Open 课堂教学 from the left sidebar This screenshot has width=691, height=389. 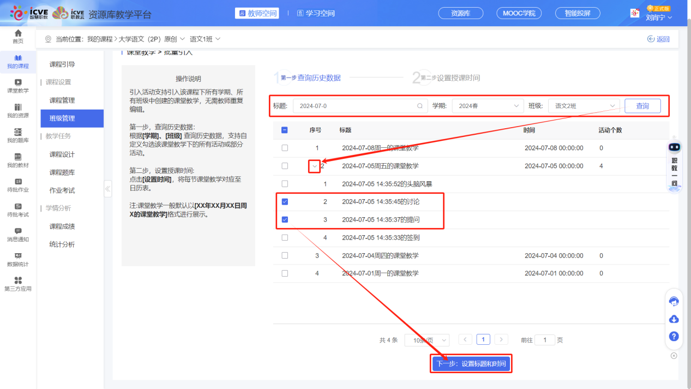tap(18, 87)
